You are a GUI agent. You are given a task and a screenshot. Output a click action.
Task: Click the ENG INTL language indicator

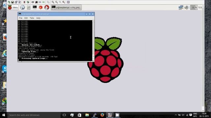(195, 115)
